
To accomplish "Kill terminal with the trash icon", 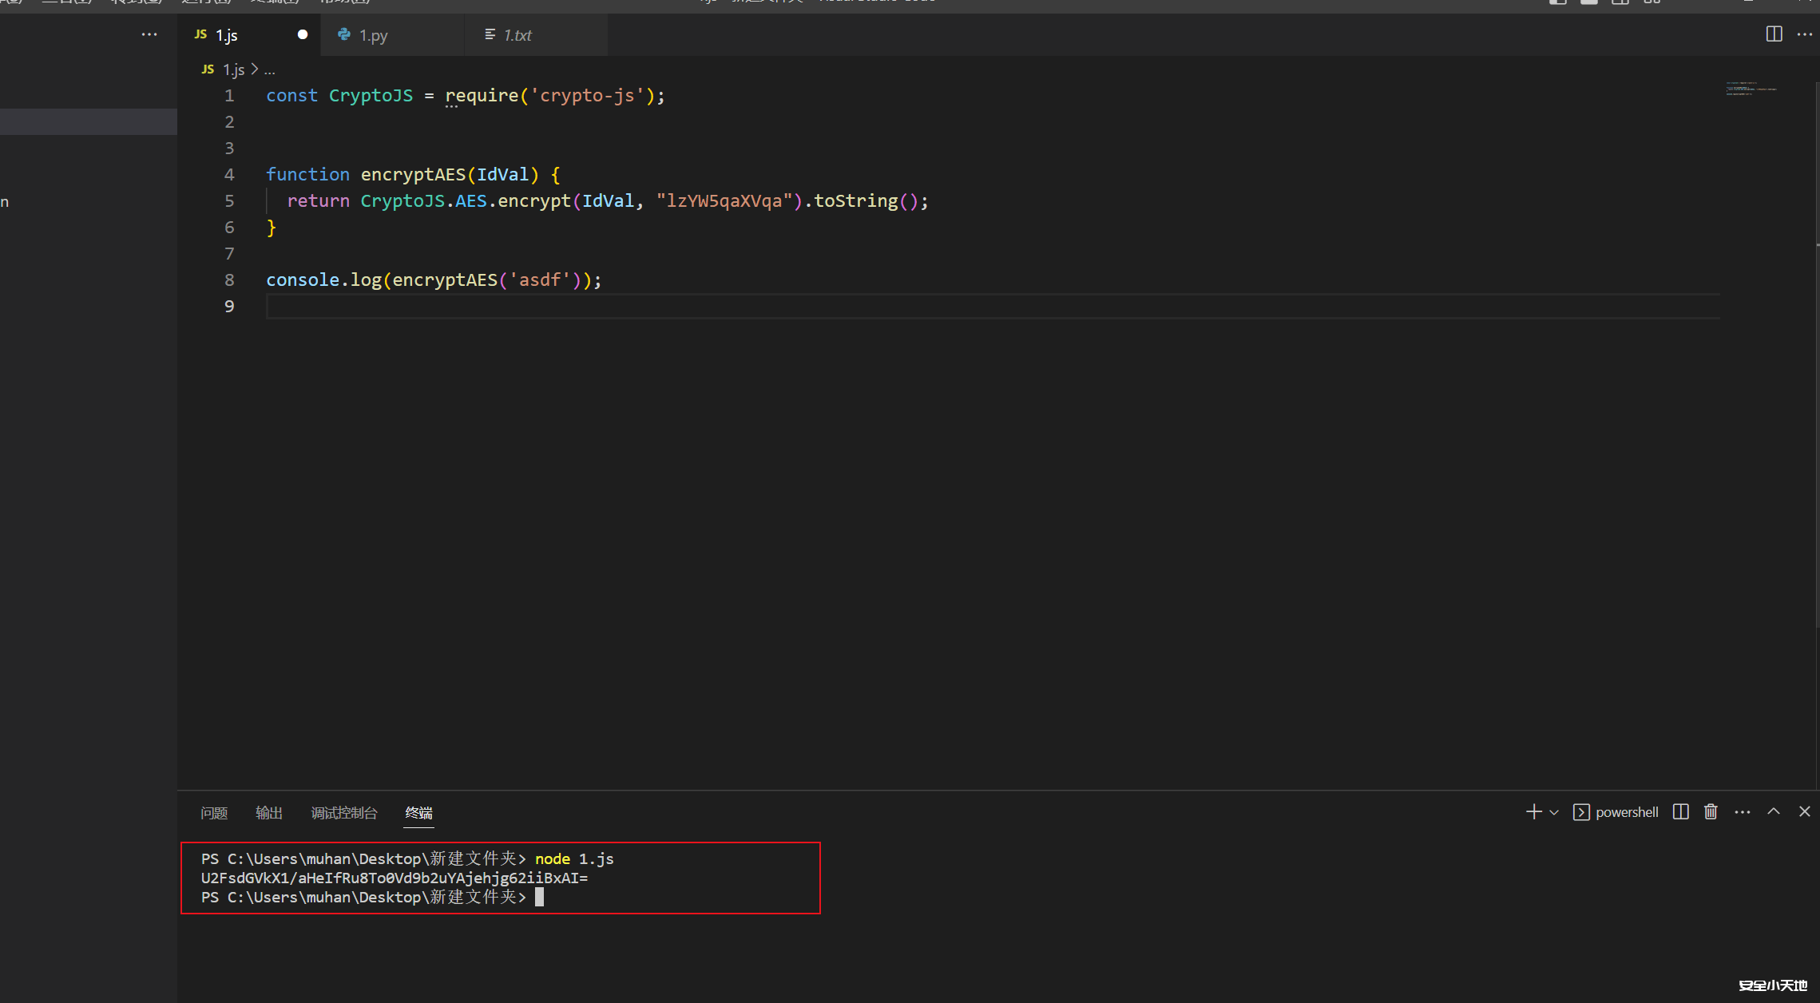I will point(1711,812).
